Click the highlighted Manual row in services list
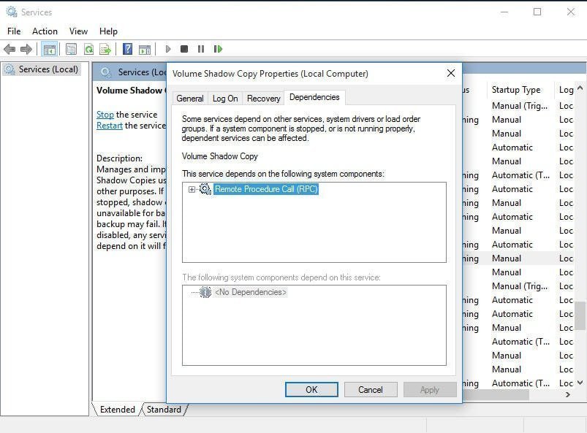 (519, 258)
